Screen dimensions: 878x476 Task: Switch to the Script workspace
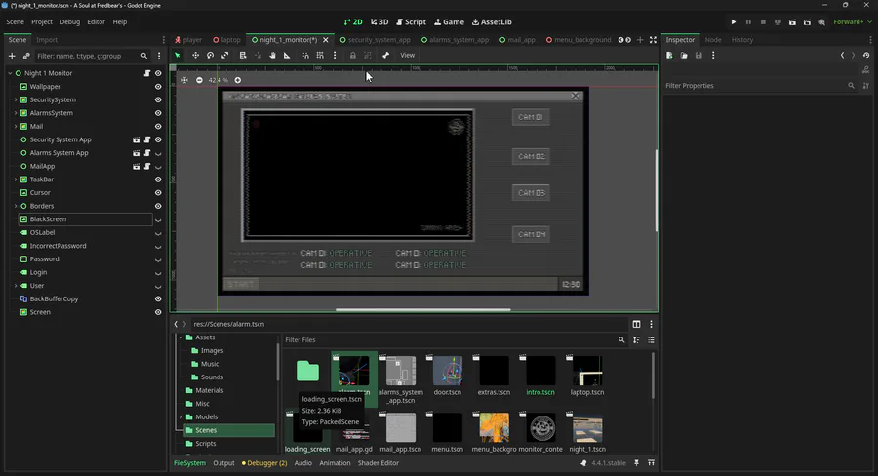click(x=411, y=21)
